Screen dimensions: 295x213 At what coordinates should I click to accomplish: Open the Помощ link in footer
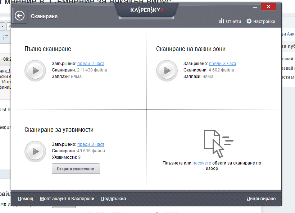point(26,199)
